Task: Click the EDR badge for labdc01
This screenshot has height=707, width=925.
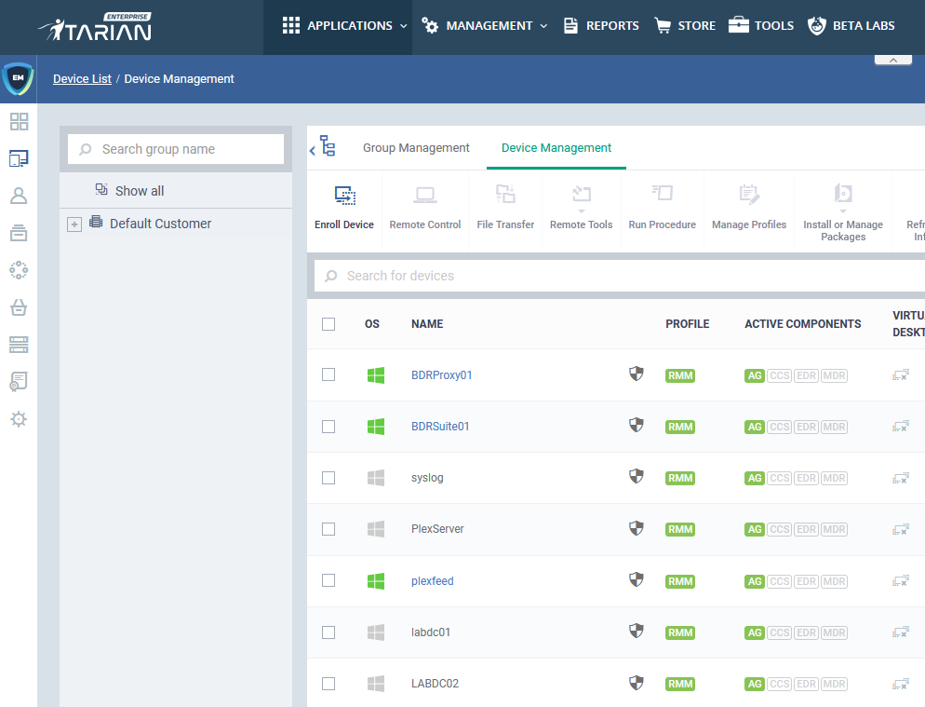Action: pos(807,632)
